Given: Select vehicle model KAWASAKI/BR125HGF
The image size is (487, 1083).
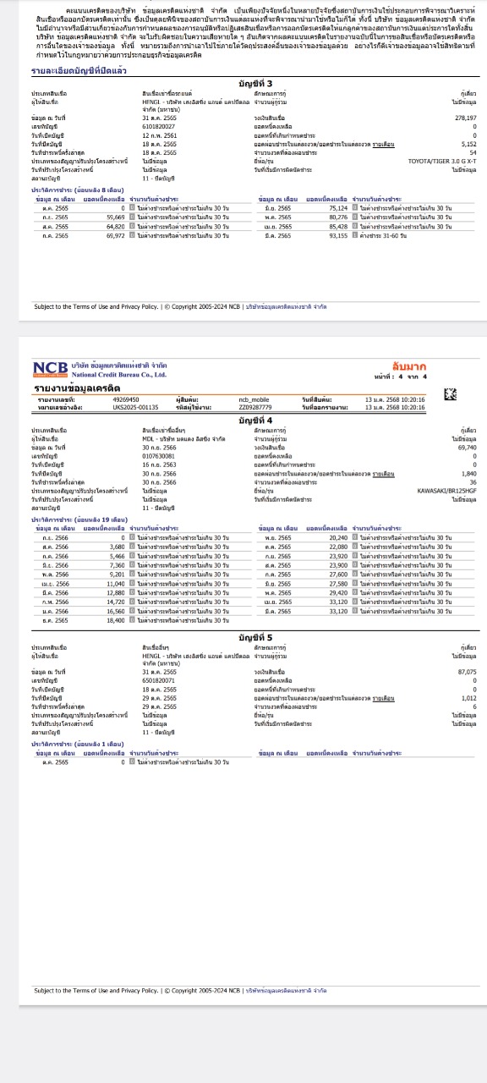Looking at the screenshot, I should coord(447,490).
